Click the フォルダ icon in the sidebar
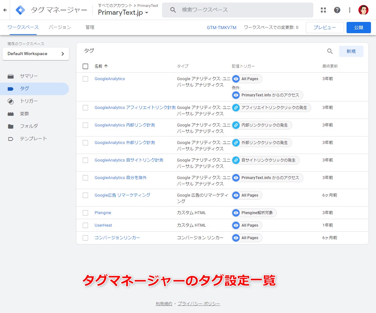This screenshot has width=376, height=313. 11,126
